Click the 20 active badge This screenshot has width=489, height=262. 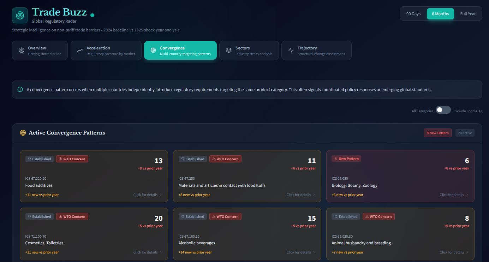465,133
